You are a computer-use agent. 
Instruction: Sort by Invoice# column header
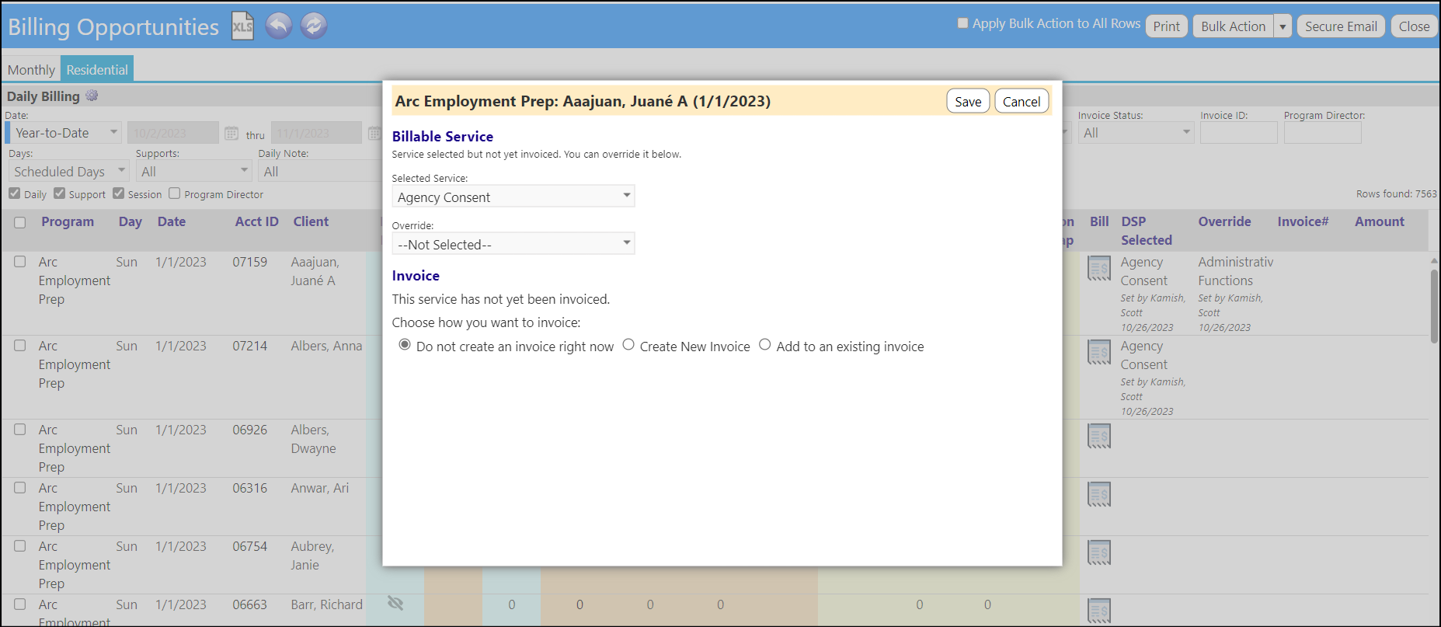pos(1303,221)
